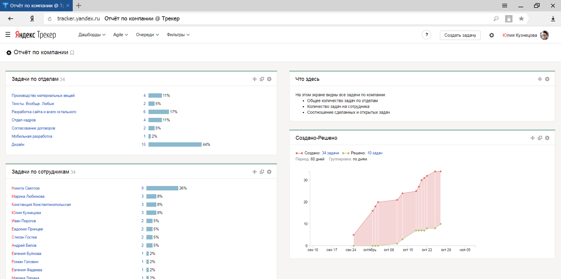This screenshot has height=279, width=561.
Task: Open Мобильная разработка link
Action: (32, 137)
